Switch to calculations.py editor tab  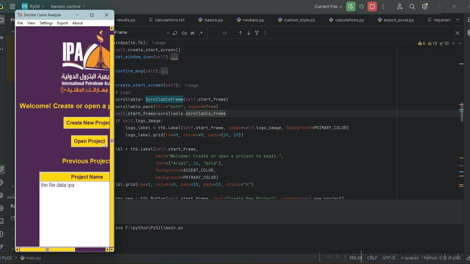coord(346,20)
